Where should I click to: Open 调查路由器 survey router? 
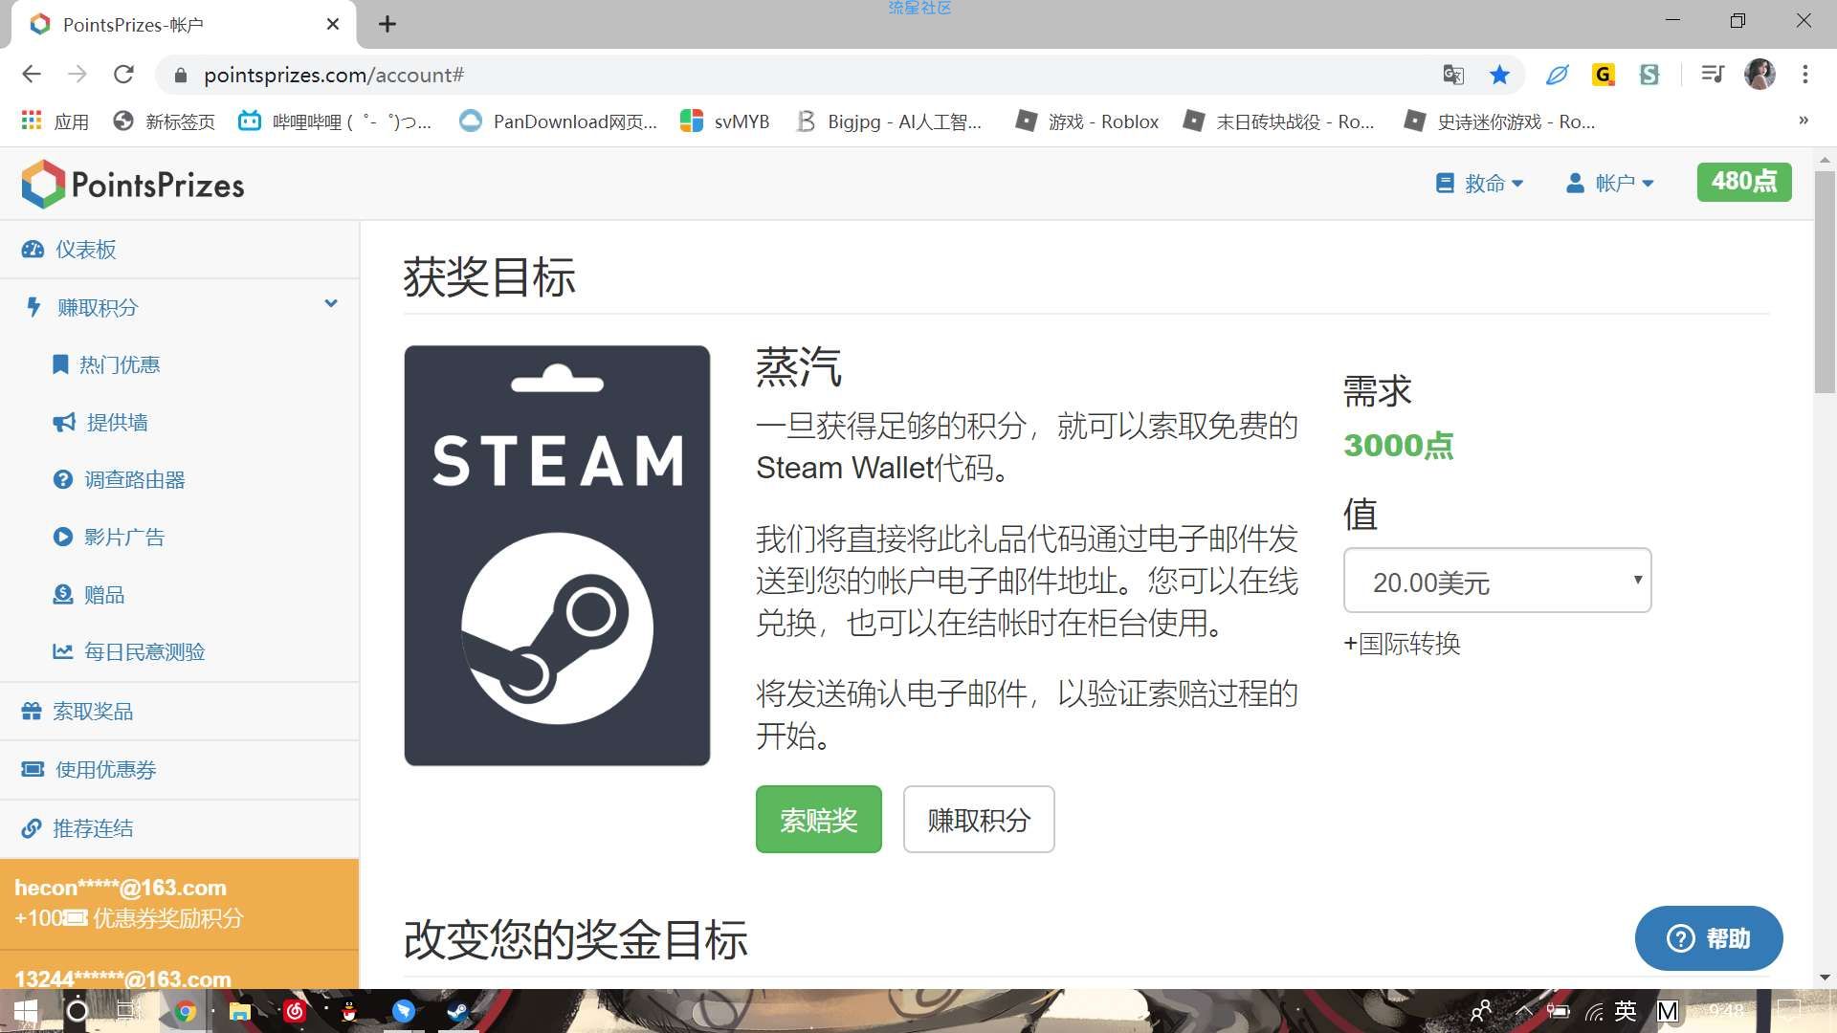tap(119, 479)
